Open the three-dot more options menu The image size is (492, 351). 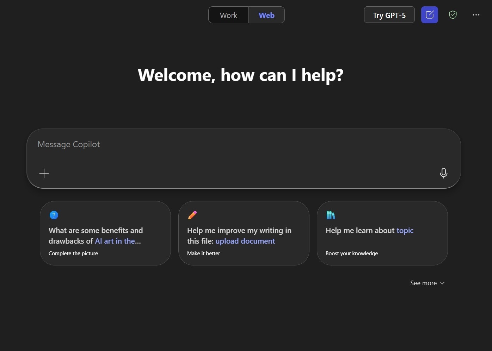point(476,15)
